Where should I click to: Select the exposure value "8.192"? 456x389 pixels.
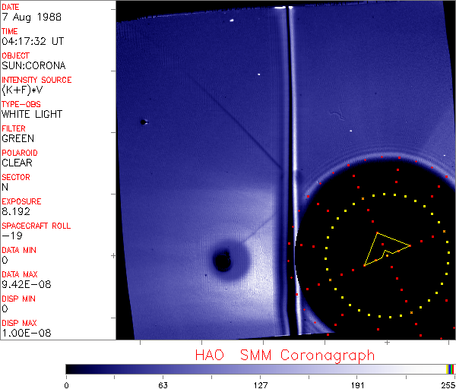click(15, 212)
